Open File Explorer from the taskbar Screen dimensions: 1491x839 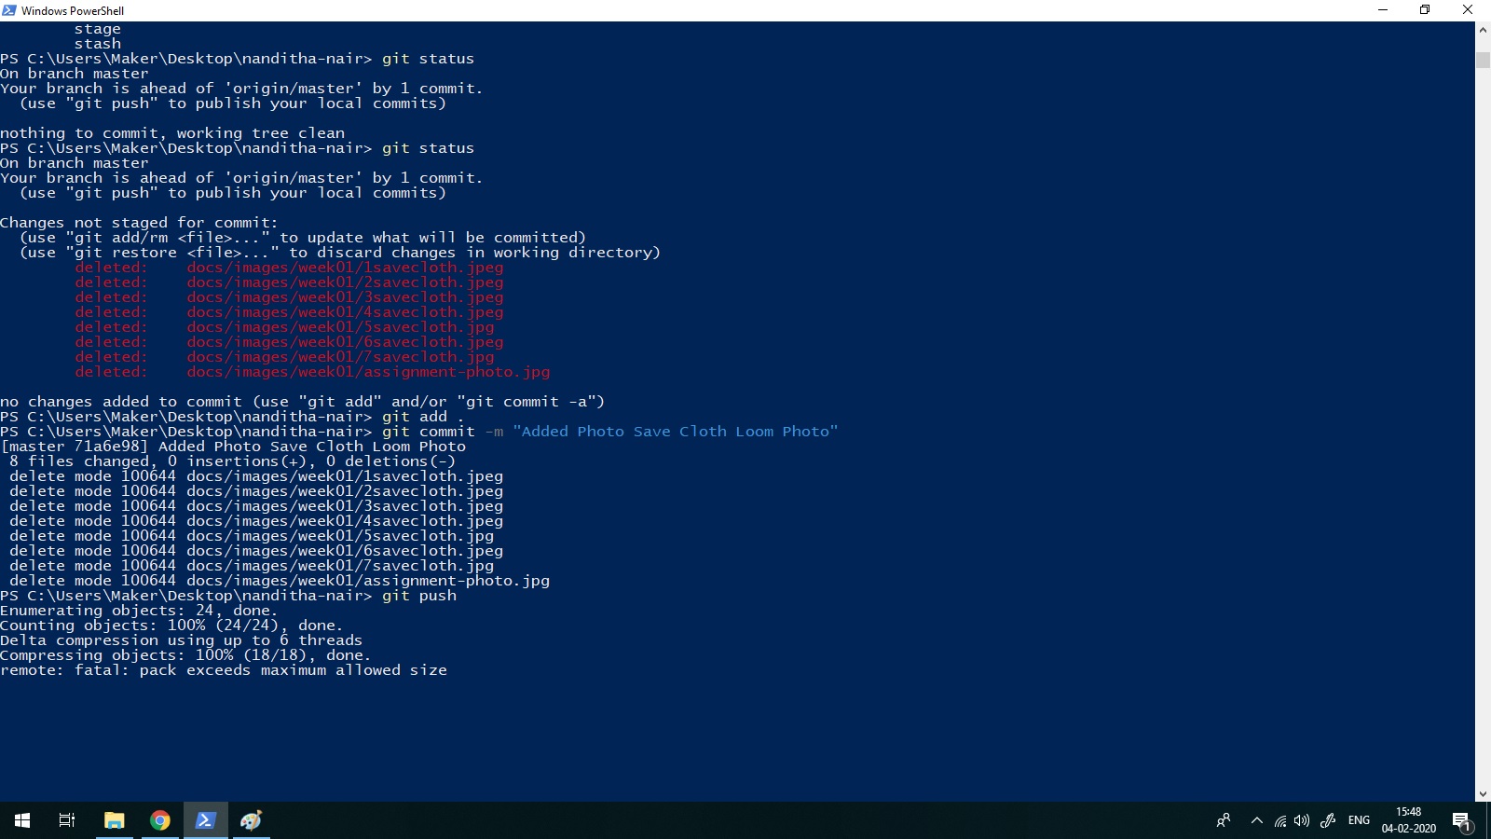point(114,820)
